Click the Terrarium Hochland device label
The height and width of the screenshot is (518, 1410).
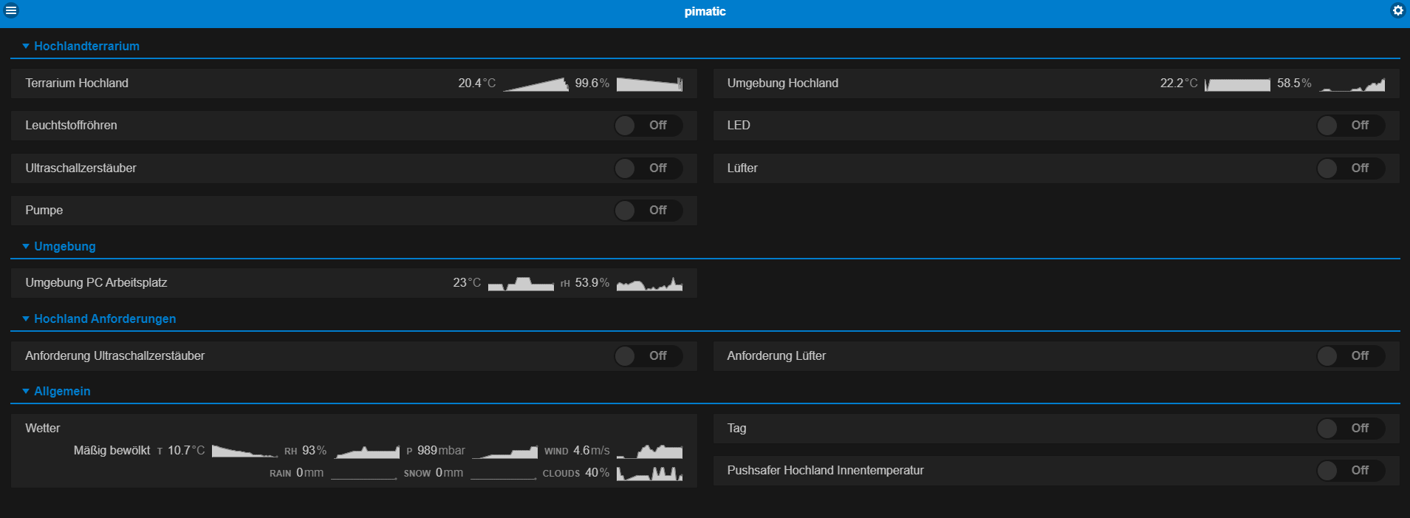click(77, 84)
